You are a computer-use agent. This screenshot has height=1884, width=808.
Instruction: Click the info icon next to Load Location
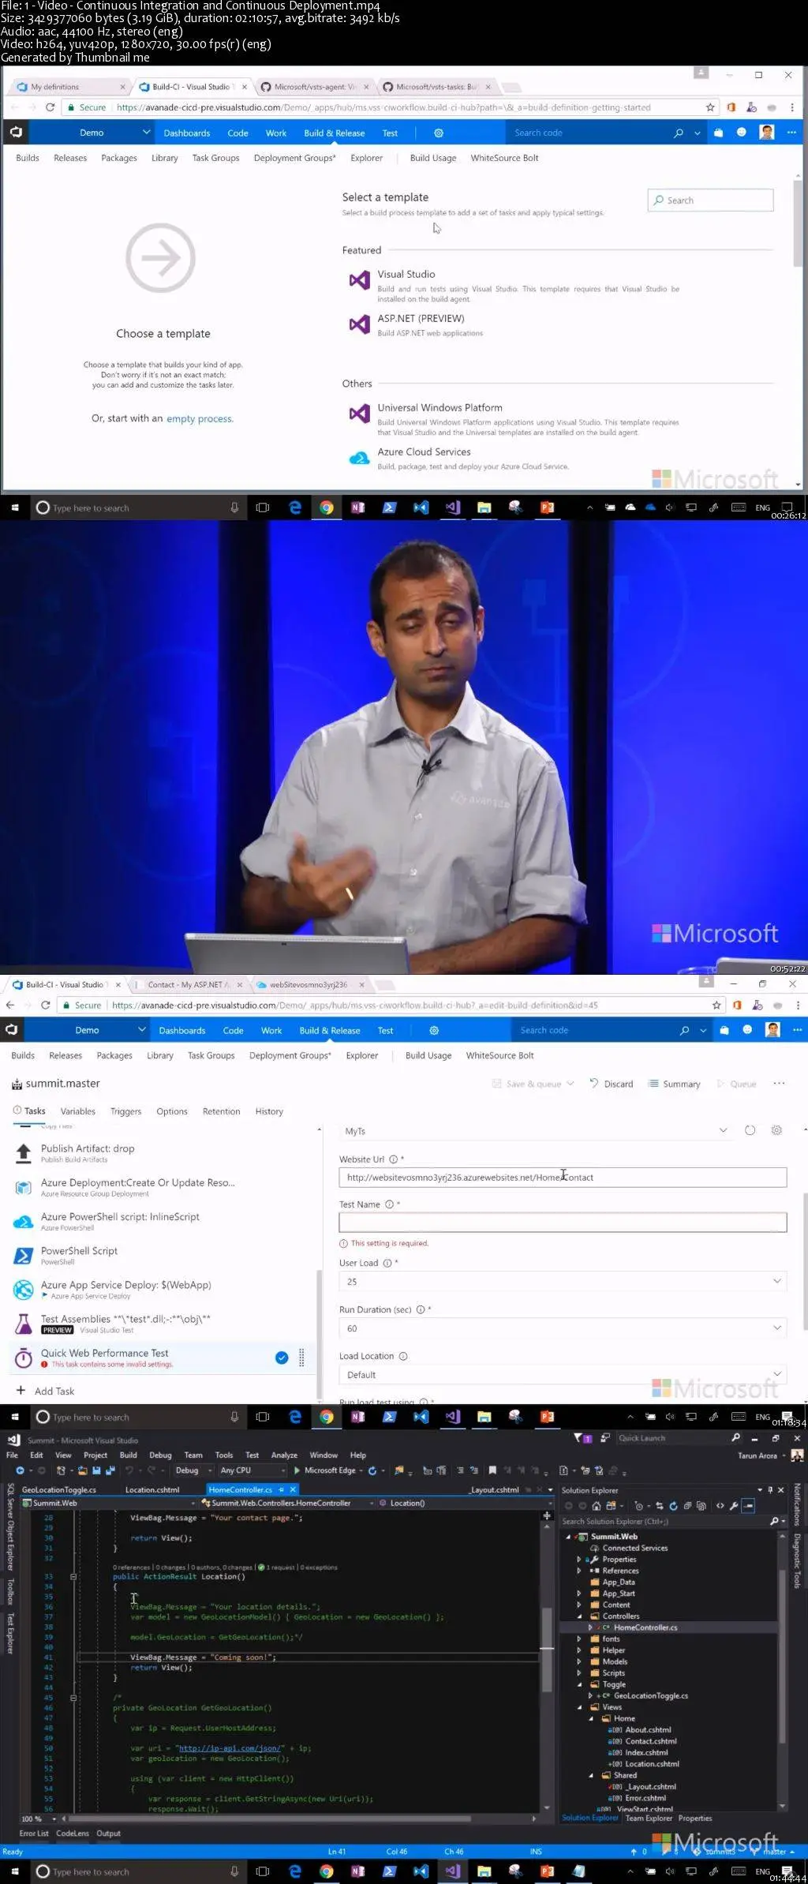(403, 1356)
